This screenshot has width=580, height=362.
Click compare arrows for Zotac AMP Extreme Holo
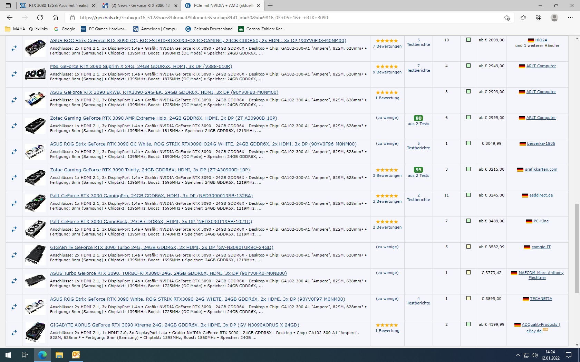pos(14,126)
